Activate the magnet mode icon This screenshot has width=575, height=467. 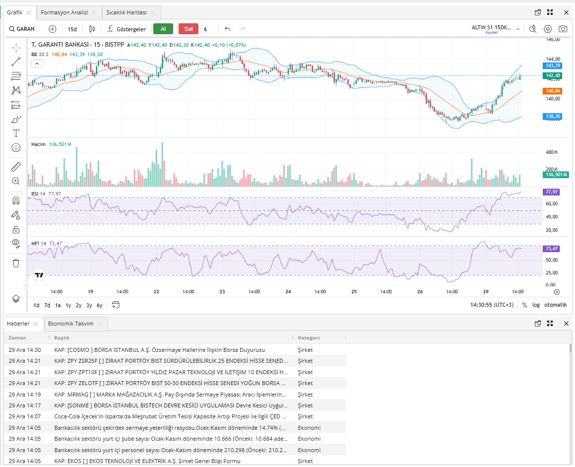pos(16,200)
